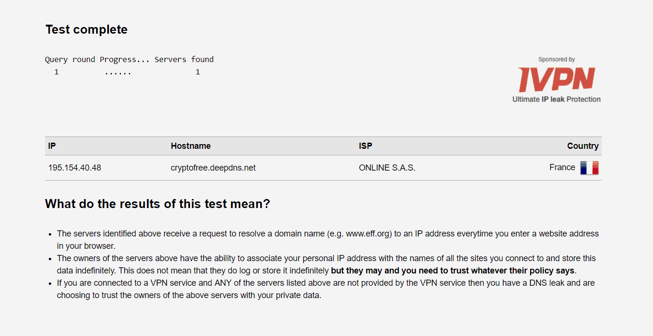Click the Query round progress header line
This screenshot has width=653, height=336.
pyautogui.click(x=129, y=59)
